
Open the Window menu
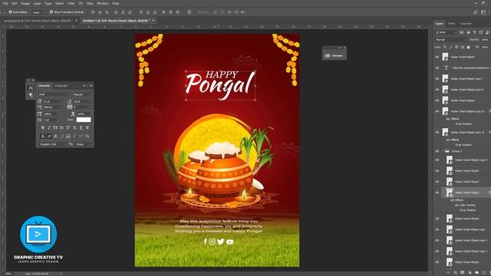click(102, 3)
